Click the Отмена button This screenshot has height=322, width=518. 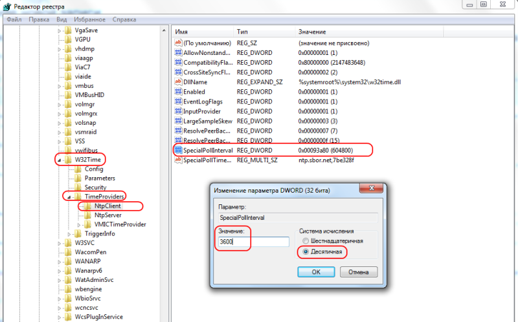(359, 272)
